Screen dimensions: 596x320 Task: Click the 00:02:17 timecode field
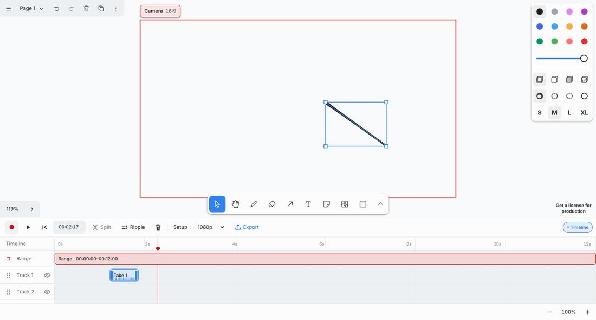pyautogui.click(x=68, y=227)
